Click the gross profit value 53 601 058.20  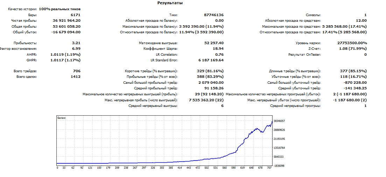(66, 26)
